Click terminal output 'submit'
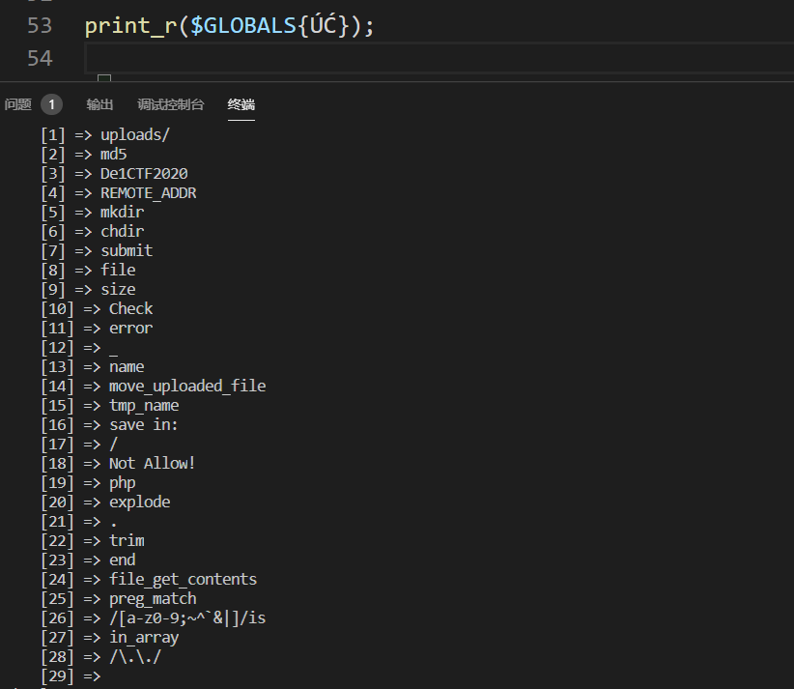 [x=127, y=251]
